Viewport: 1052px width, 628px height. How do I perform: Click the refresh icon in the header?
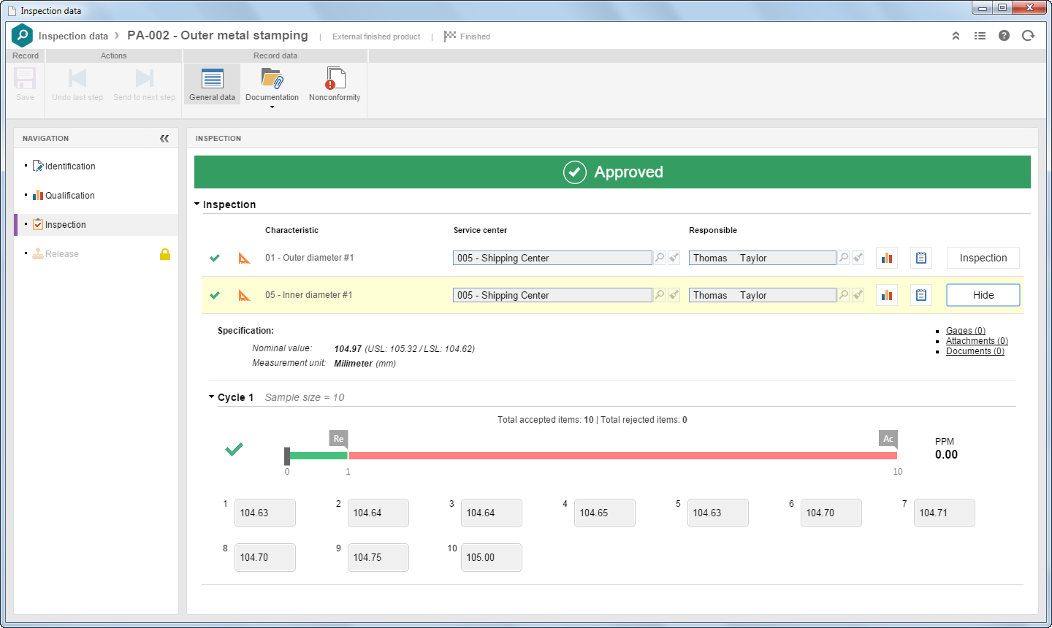(1028, 36)
